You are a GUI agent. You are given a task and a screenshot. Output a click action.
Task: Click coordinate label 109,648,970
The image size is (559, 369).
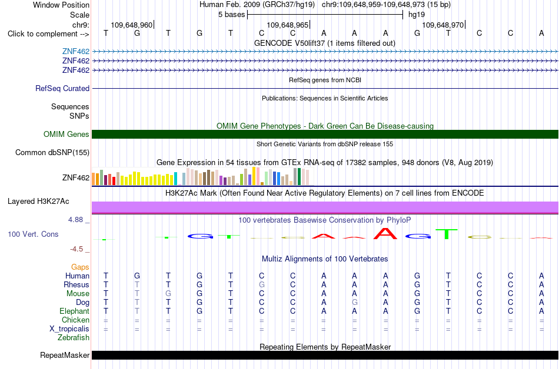coord(442,25)
